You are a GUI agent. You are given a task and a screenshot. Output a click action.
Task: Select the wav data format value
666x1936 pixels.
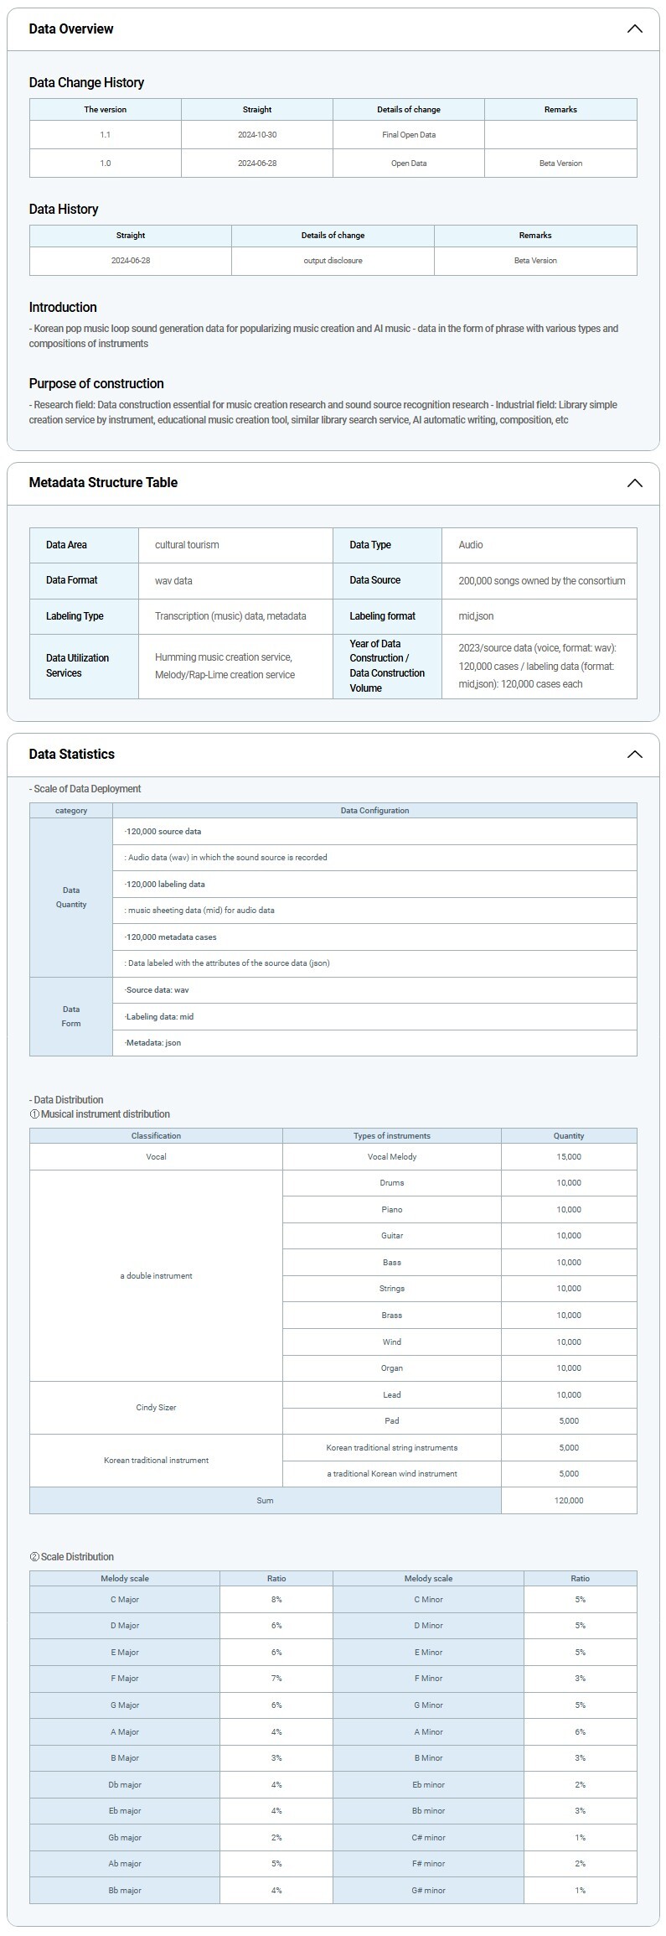(173, 580)
